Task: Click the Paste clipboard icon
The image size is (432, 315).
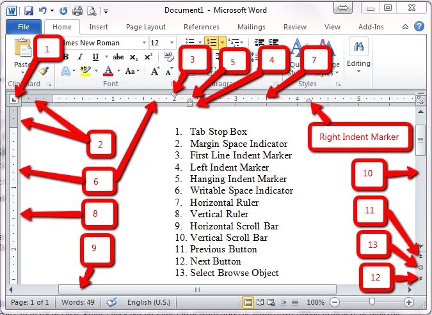Action: [23, 48]
